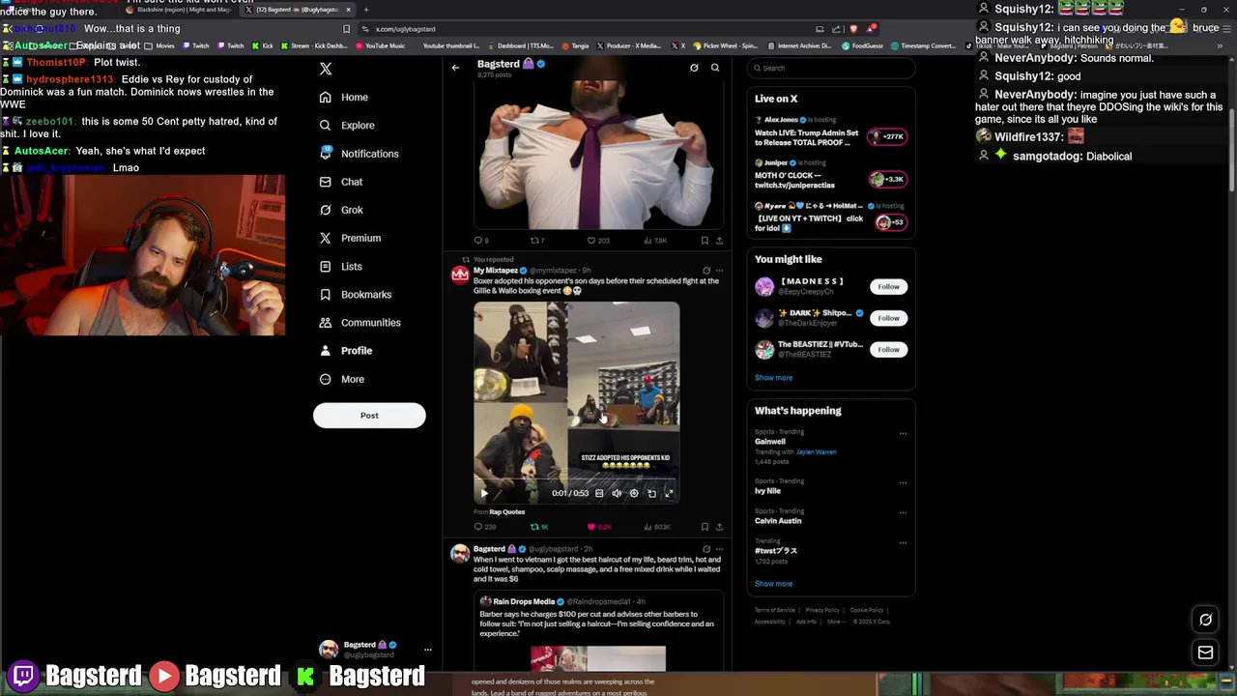The width and height of the screenshot is (1237, 696).
Task: Open the YouTube Music bookmark
Action: (x=381, y=45)
